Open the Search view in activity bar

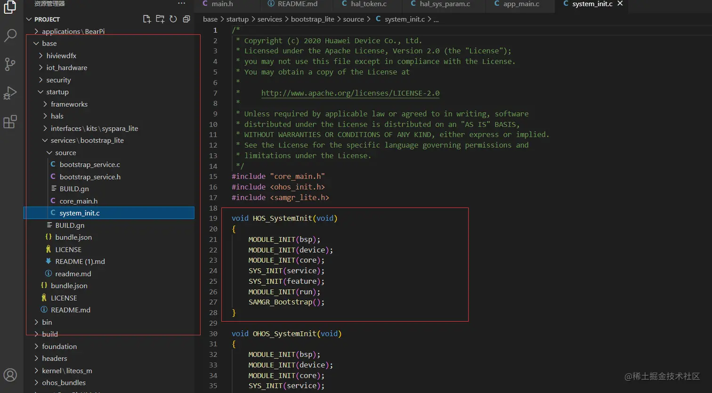click(x=10, y=35)
